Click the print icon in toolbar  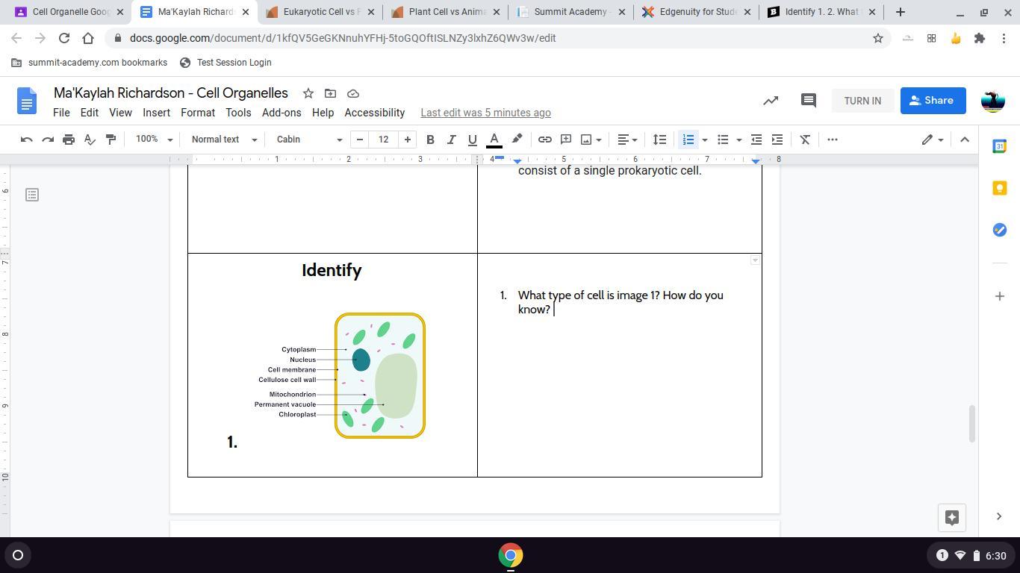[69, 140]
